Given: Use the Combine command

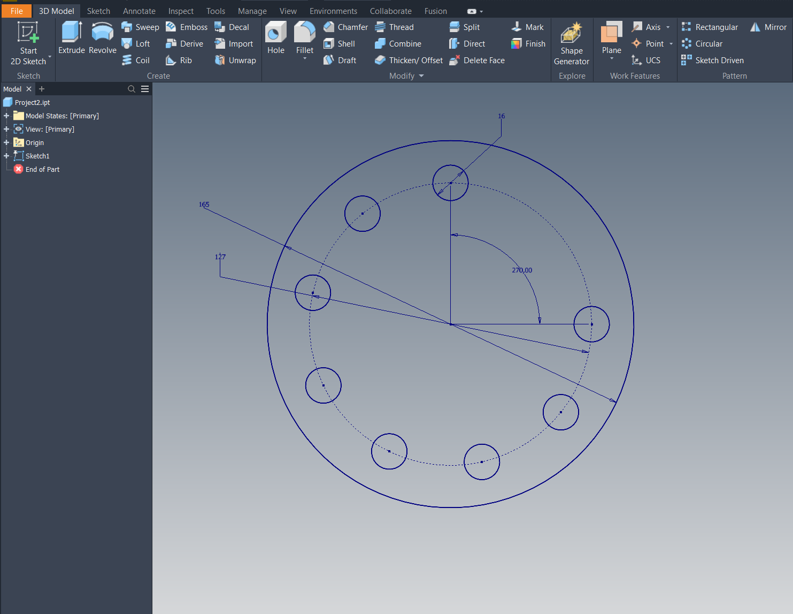Looking at the screenshot, I should [398, 44].
